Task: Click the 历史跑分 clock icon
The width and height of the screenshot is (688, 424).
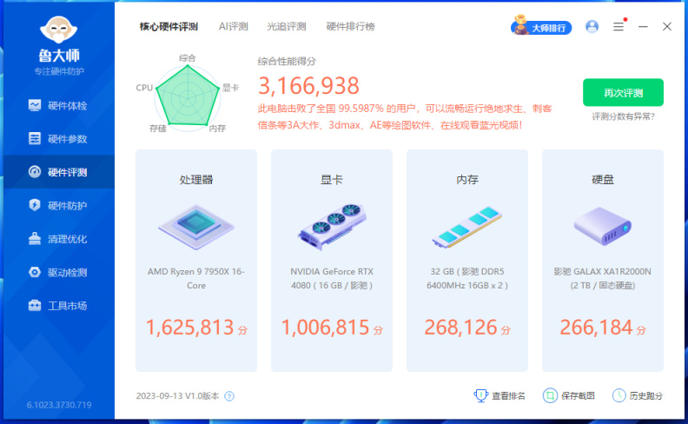Action: click(x=619, y=395)
